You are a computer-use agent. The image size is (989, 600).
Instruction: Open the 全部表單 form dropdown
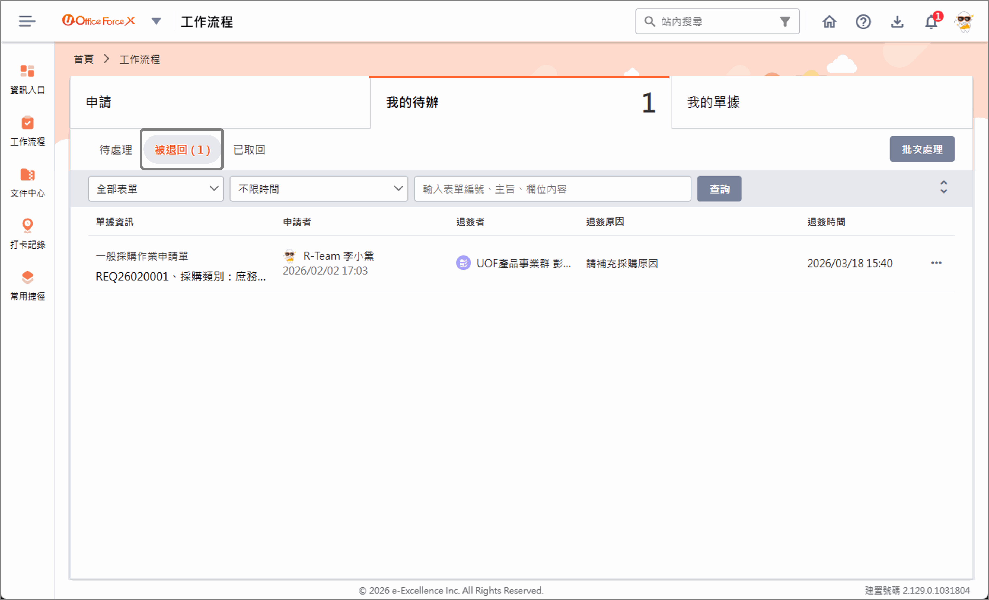156,189
